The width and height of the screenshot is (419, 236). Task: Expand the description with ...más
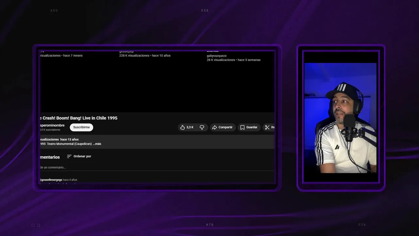point(97,144)
